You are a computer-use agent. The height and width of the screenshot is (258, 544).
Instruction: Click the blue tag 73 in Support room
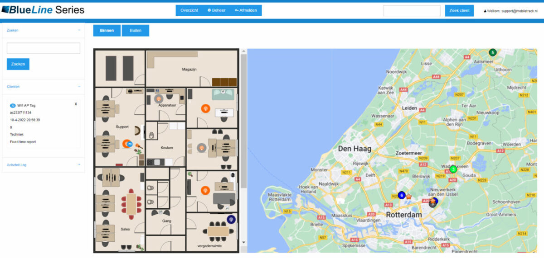(130, 144)
